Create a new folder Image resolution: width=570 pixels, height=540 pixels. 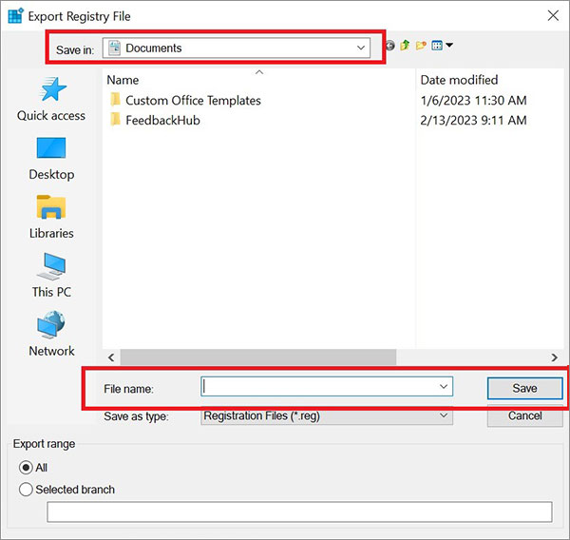click(x=421, y=46)
